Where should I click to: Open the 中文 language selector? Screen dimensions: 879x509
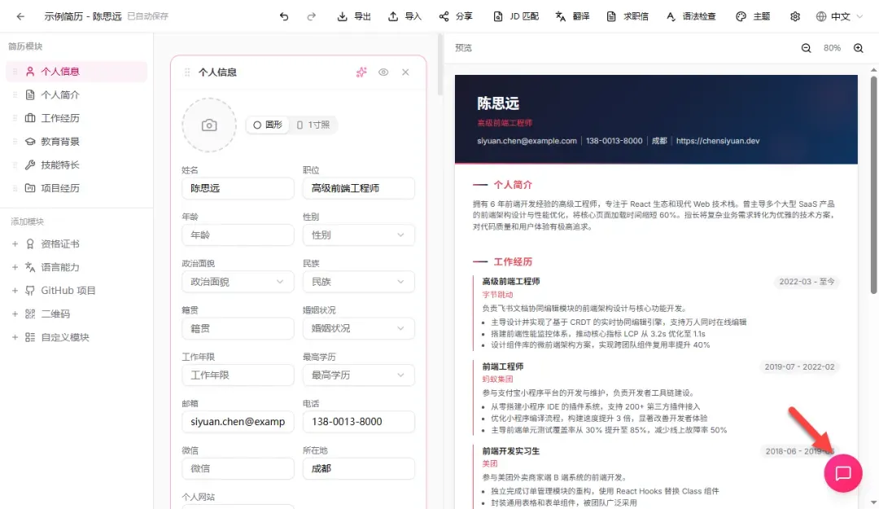[839, 16]
